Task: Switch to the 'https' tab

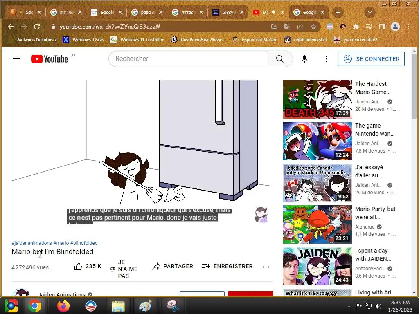Action: (187, 12)
